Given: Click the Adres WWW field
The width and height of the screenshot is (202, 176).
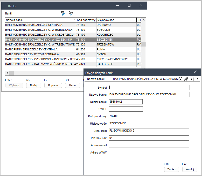Looking at the screenshot, I should 149,152.
